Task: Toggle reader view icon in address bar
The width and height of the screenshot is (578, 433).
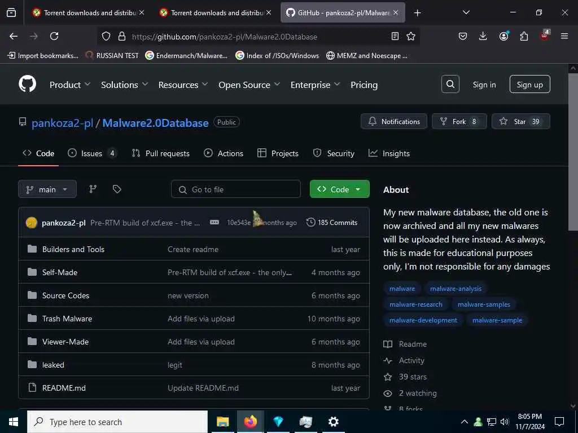Action: point(395,37)
